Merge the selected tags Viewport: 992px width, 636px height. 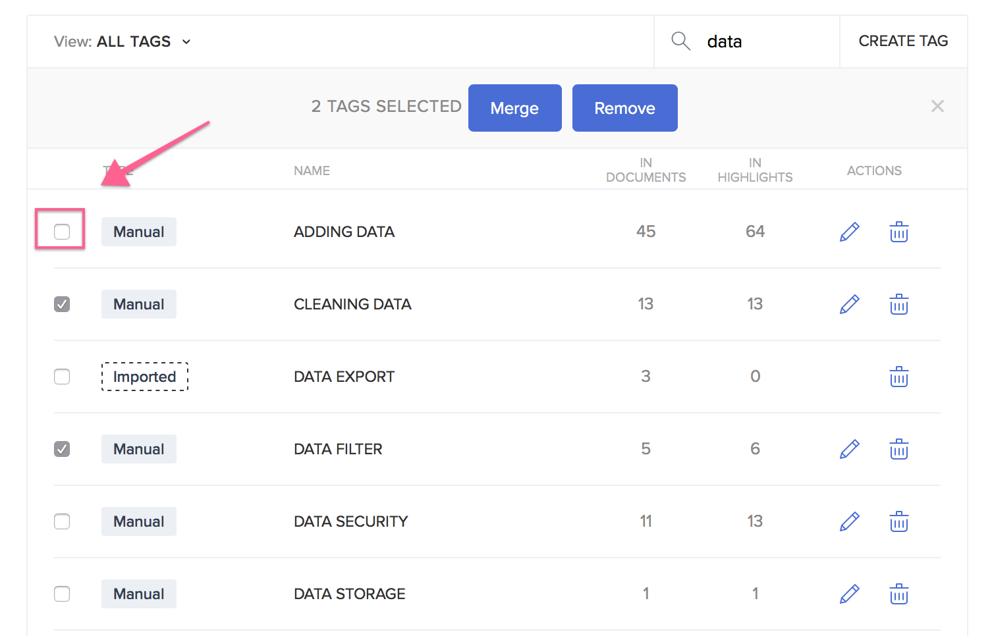click(515, 108)
